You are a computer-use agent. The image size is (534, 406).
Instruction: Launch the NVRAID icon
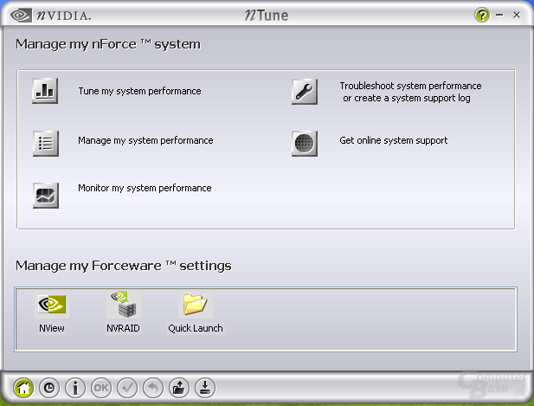click(123, 304)
